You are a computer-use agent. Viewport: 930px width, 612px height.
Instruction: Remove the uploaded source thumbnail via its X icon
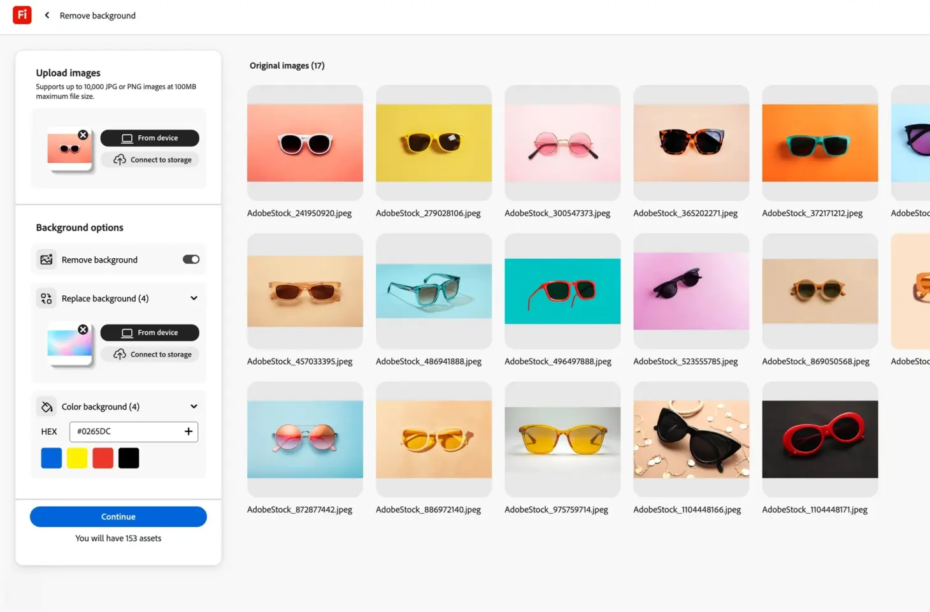pos(83,135)
